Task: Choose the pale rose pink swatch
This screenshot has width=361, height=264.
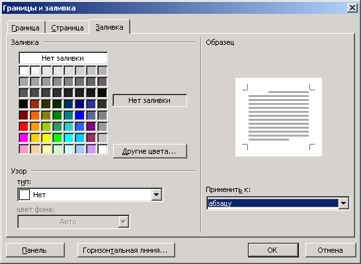Action: [x=24, y=149]
